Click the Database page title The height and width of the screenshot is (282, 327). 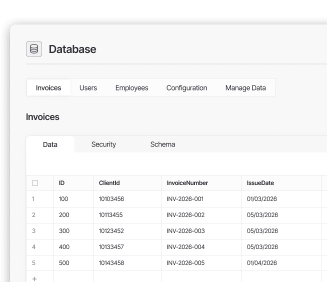pyautogui.click(x=72, y=49)
